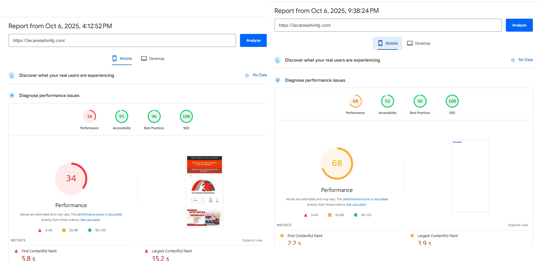
Task: Click the real-users icon in the 4:12 PM report
Action: click(x=12, y=75)
